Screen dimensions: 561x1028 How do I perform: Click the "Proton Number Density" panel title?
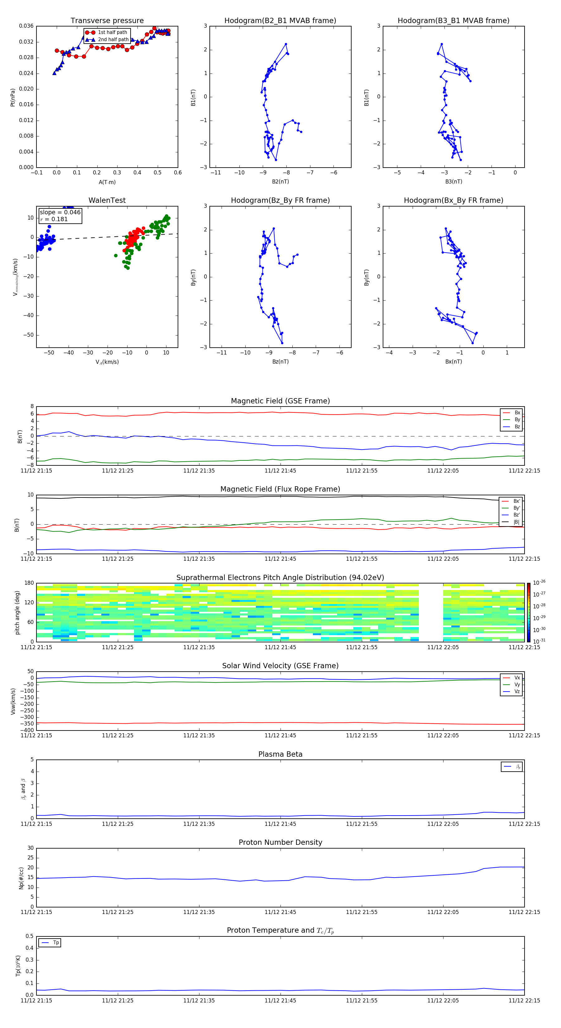(280, 842)
